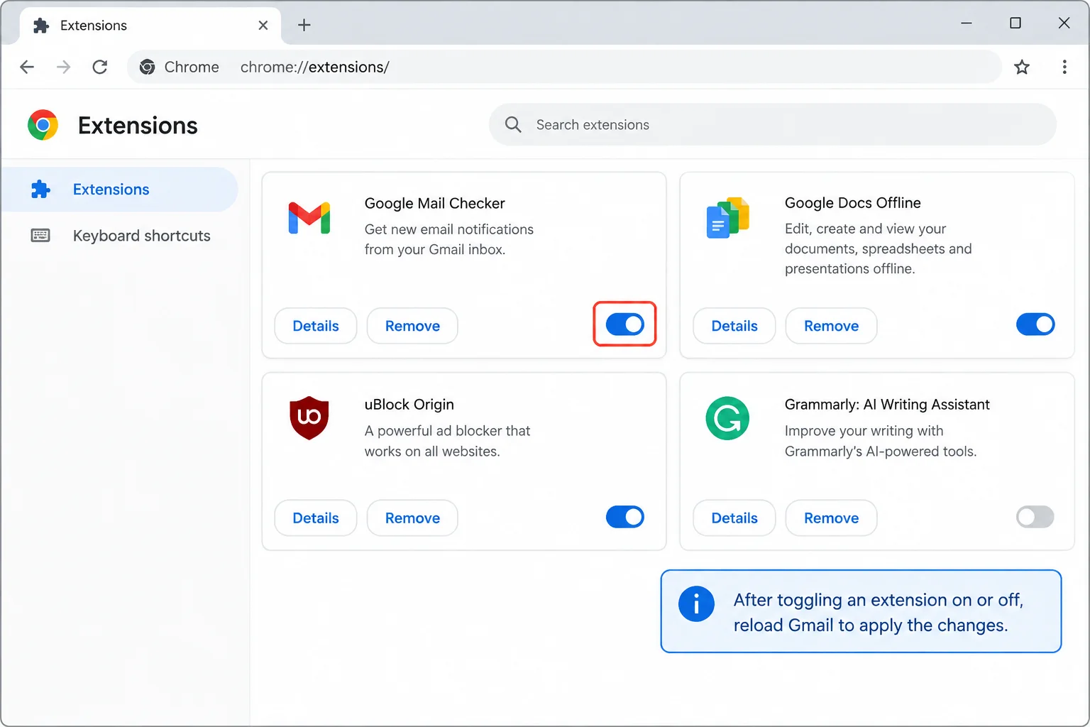Click the 'Extensions' page heading
The width and height of the screenshot is (1090, 727).
coord(138,126)
